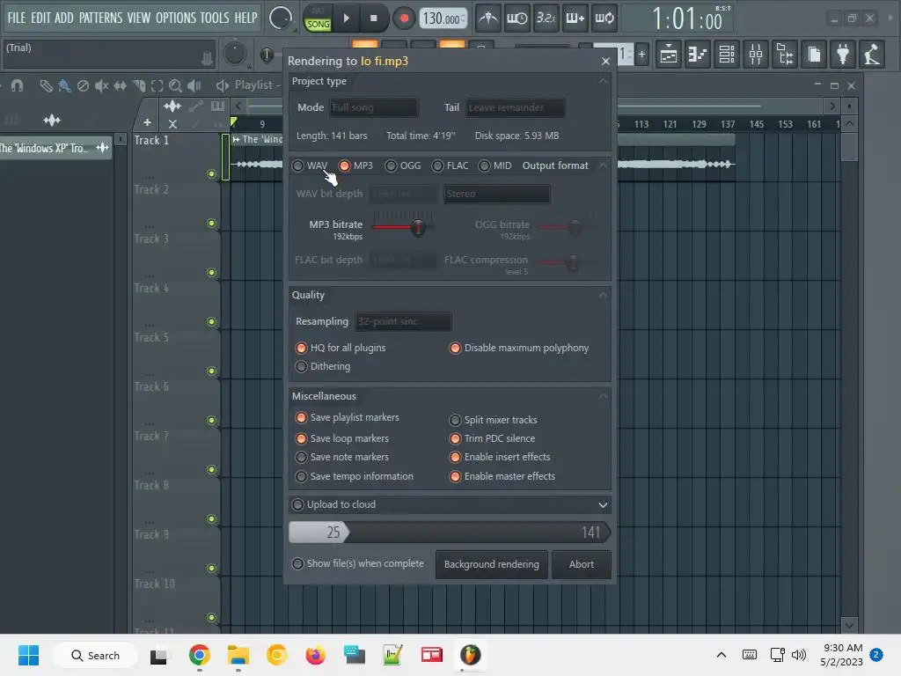Screen dimensions: 901x676
Task: Click the countdown before recording icon
Action: (x=546, y=18)
